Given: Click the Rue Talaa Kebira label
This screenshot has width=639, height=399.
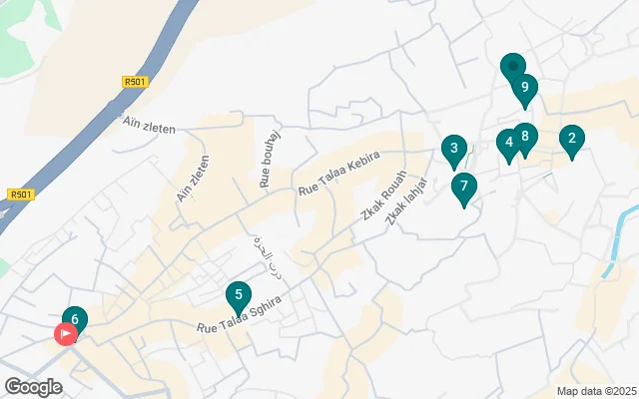Looking at the screenshot, I should [x=339, y=173].
